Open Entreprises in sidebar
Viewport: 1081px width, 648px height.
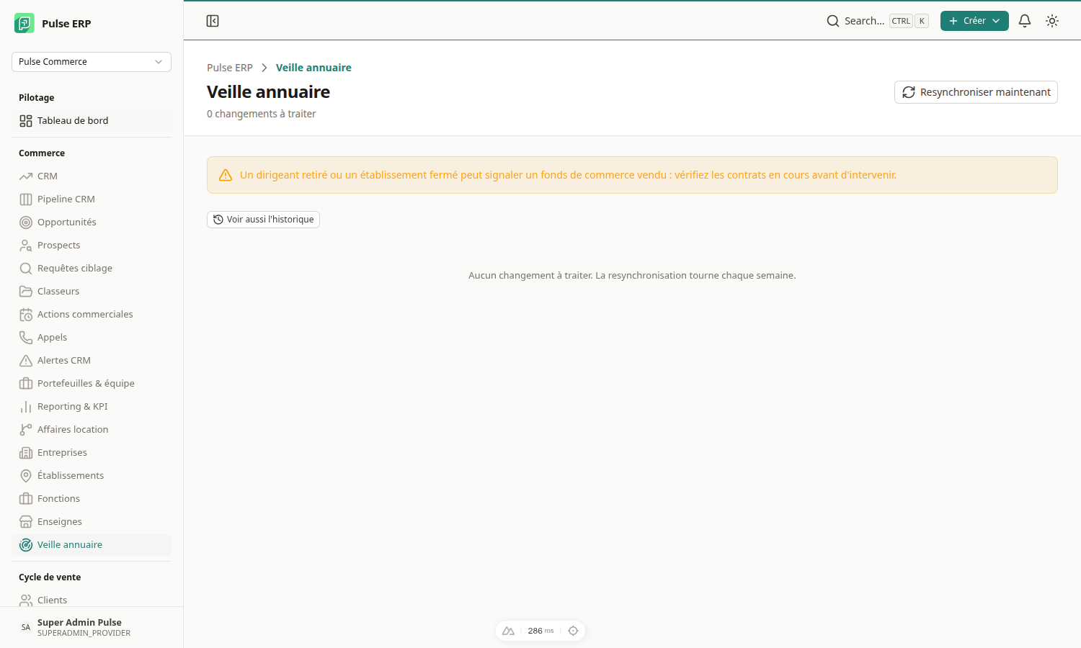(x=92, y=453)
